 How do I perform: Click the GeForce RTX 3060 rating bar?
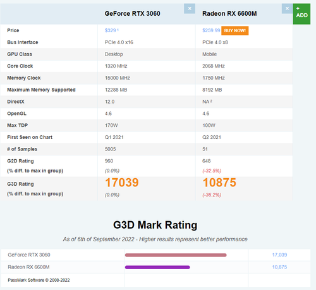pyautogui.click(x=176, y=255)
